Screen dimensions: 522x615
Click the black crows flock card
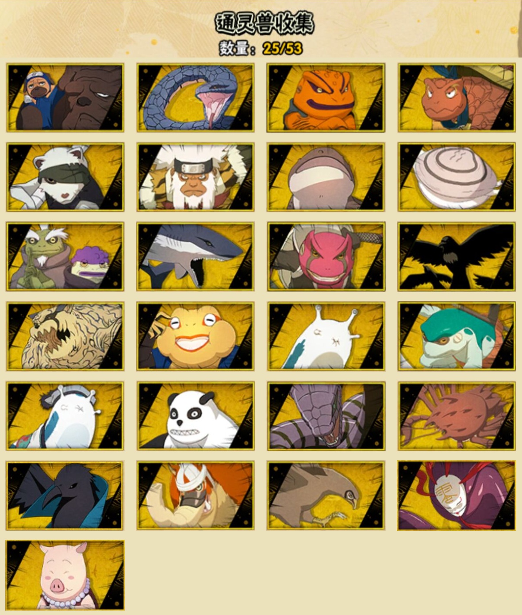click(x=457, y=257)
